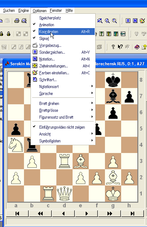Toggle the Animation checked option

[64, 25]
